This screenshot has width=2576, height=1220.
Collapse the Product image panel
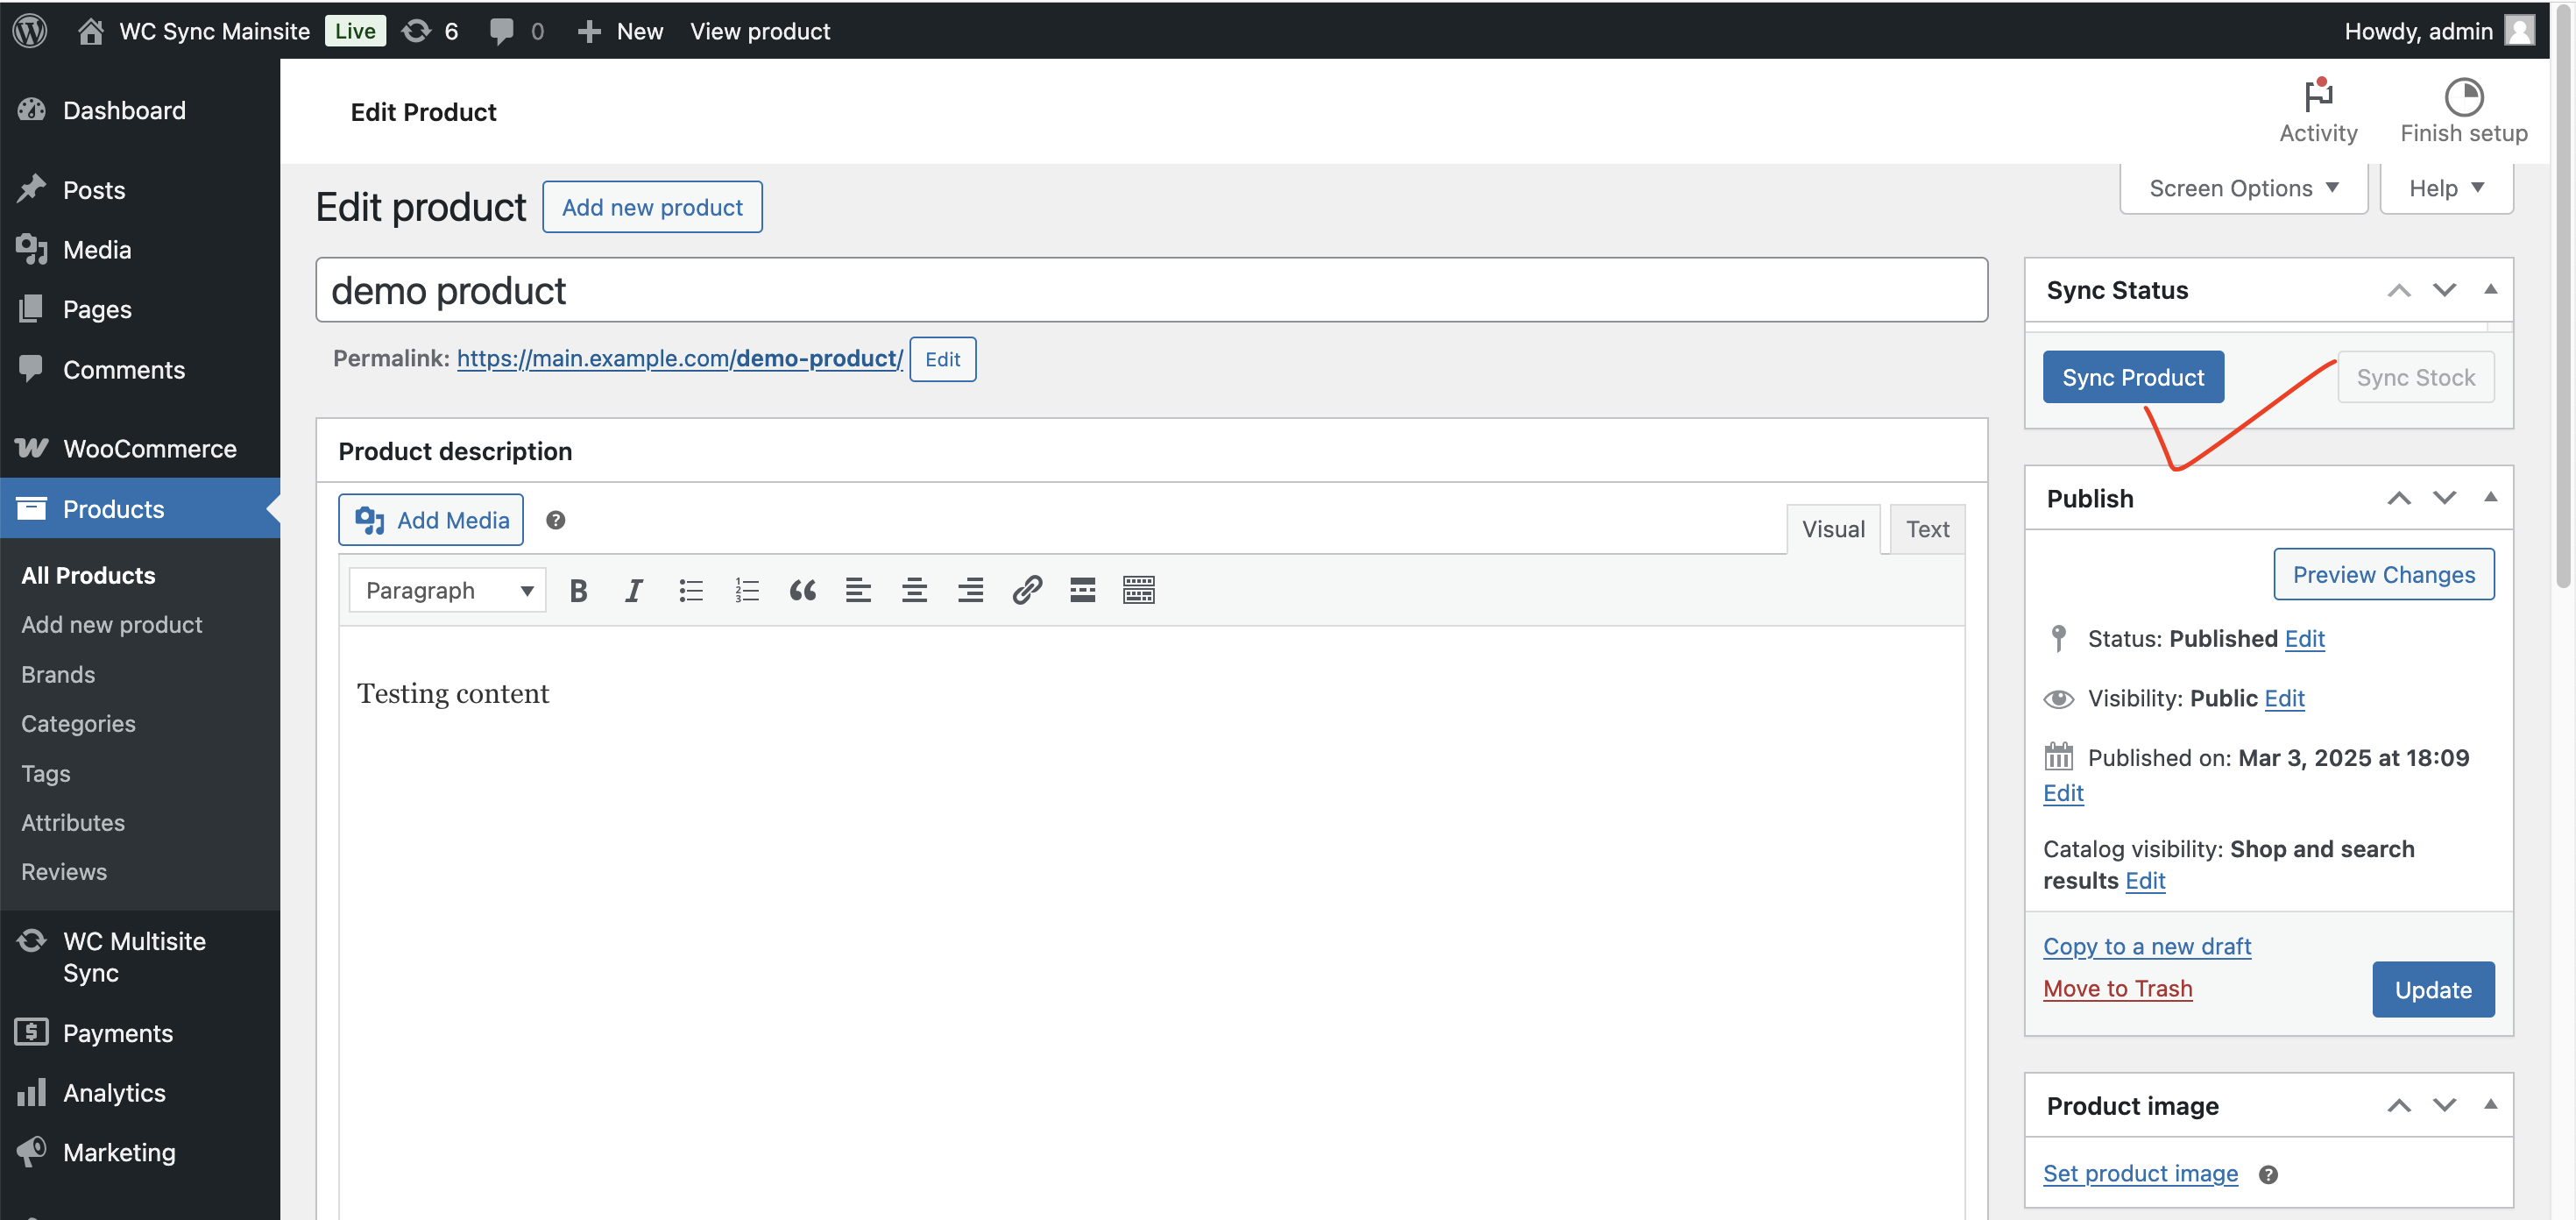[x=2490, y=1104]
